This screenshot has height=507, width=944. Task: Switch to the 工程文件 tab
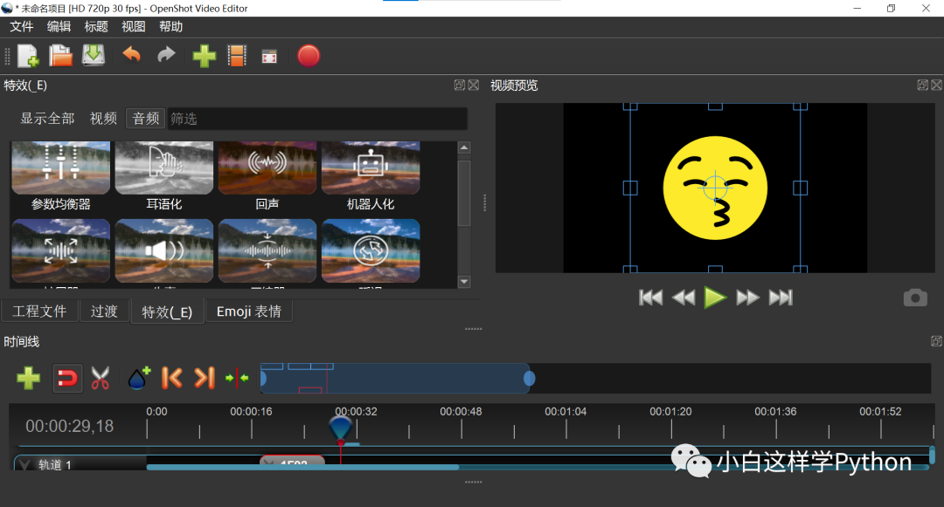39,312
